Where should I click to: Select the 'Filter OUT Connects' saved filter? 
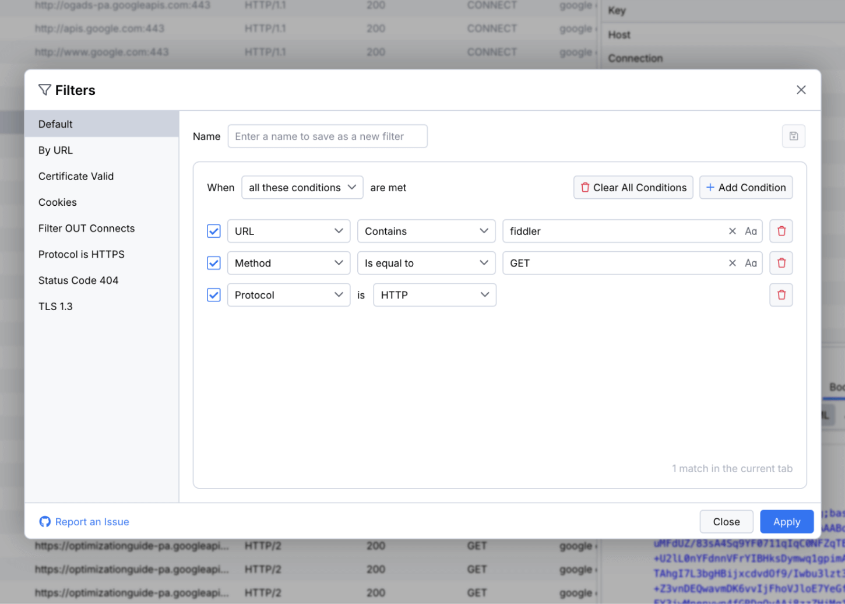[x=86, y=229]
